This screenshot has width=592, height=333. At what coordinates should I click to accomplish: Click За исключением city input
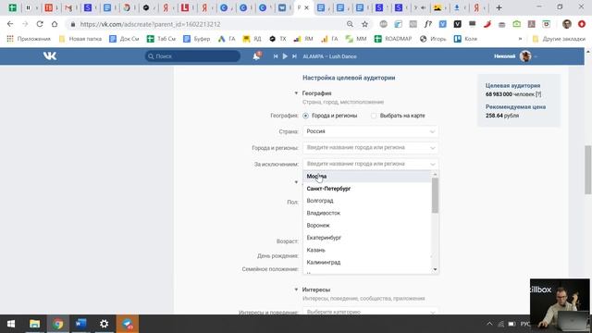coord(370,164)
